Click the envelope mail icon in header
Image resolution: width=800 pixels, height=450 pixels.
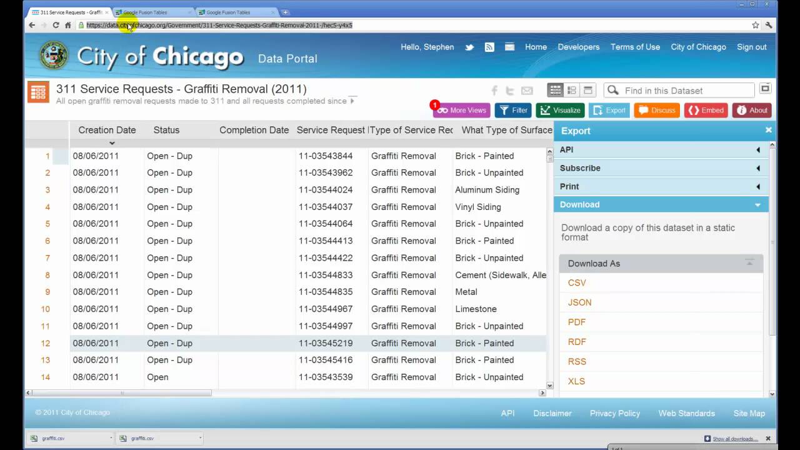(509, 47)
